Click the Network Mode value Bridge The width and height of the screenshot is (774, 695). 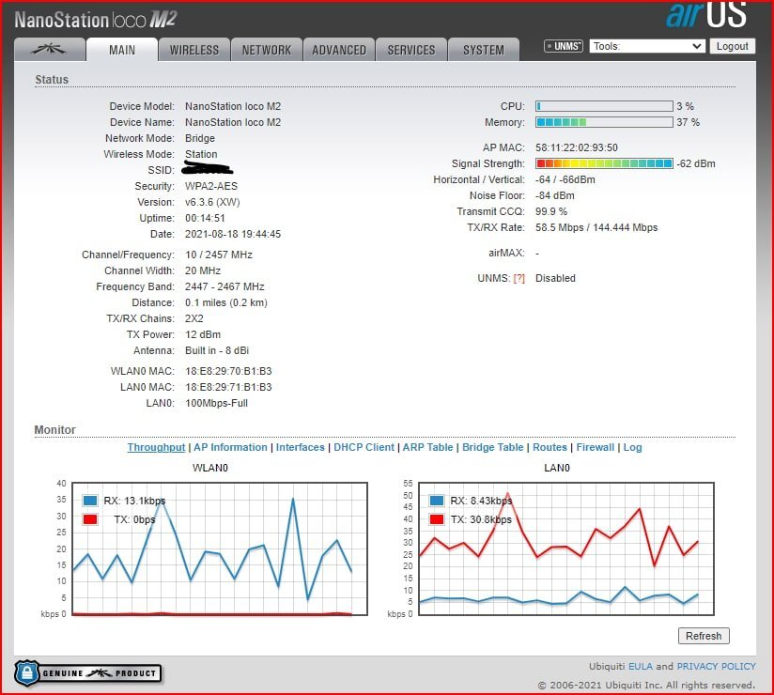click(x=200, y=138)
